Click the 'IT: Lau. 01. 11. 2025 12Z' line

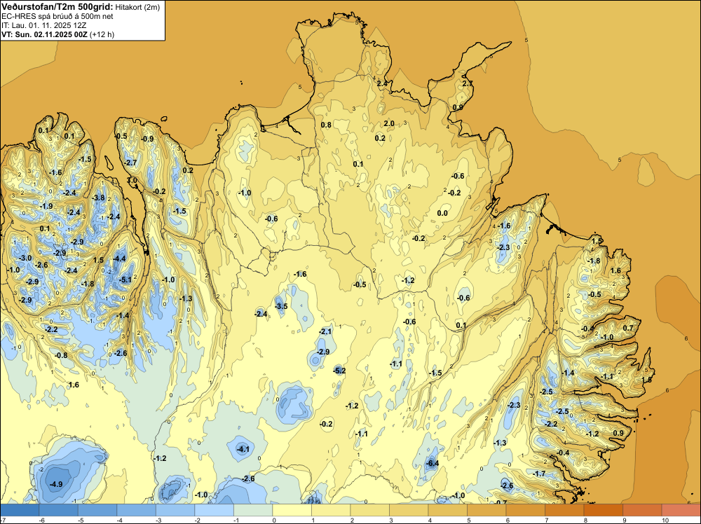[x=43, y=25]
